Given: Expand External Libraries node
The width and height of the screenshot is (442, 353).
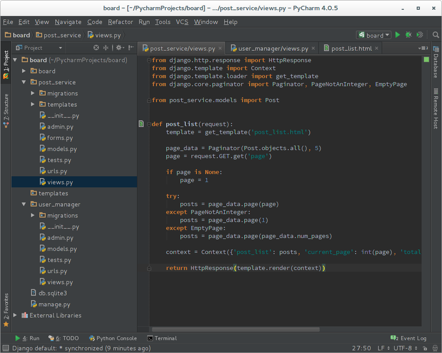Looking at the screenshot, I should pos(15,315).
